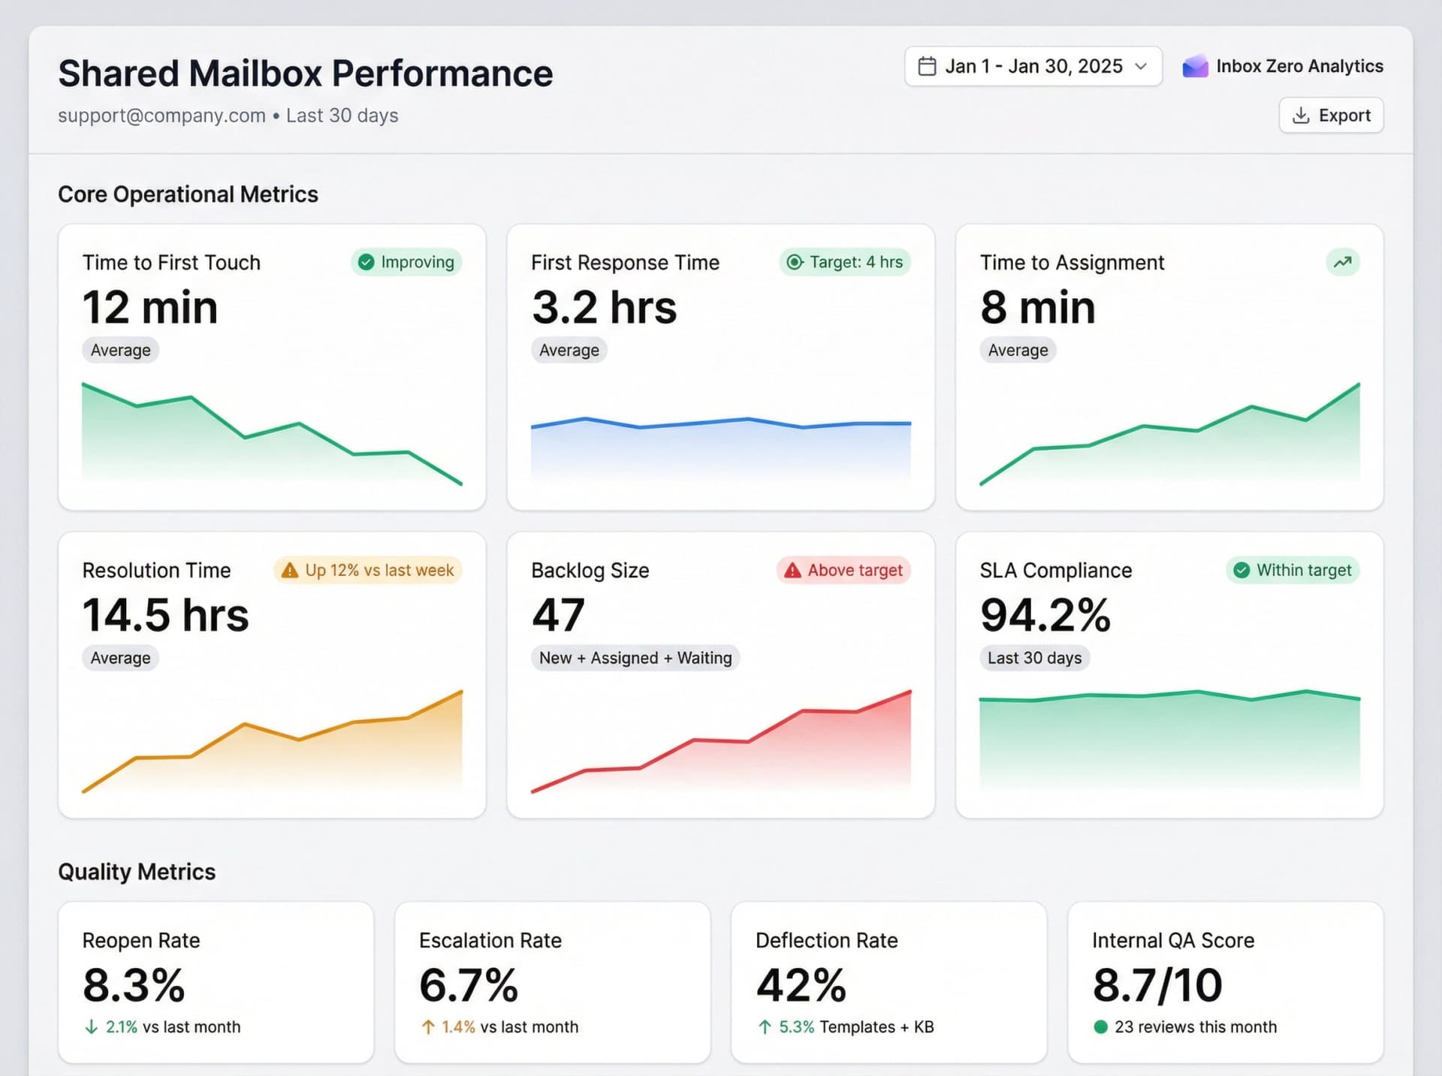The width and height of the screenshot is (1442, 1076).
Task: Click the Export button
Action: [x=1331, y=115]
